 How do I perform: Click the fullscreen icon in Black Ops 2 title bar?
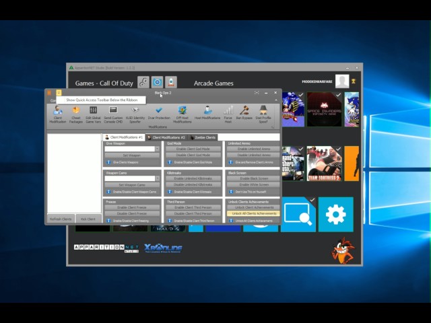pyautogui.click(x=257, y=93)
